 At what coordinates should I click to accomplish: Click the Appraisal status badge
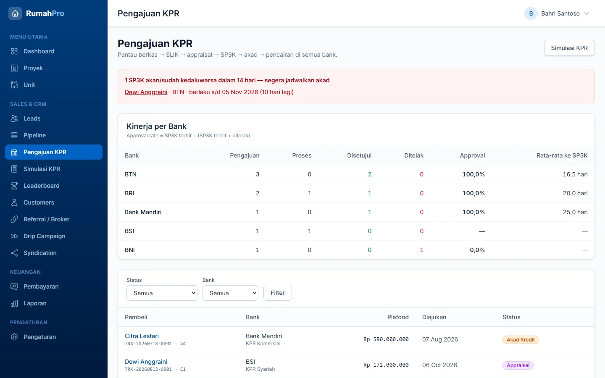pyautogui.click(x=518, y=365)
